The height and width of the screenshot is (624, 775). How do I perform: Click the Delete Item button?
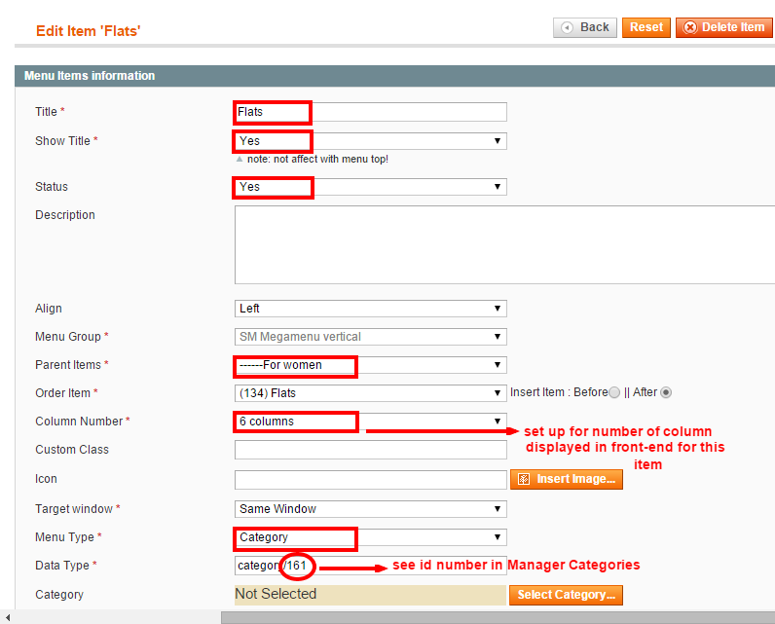click(x=723, y=27)
